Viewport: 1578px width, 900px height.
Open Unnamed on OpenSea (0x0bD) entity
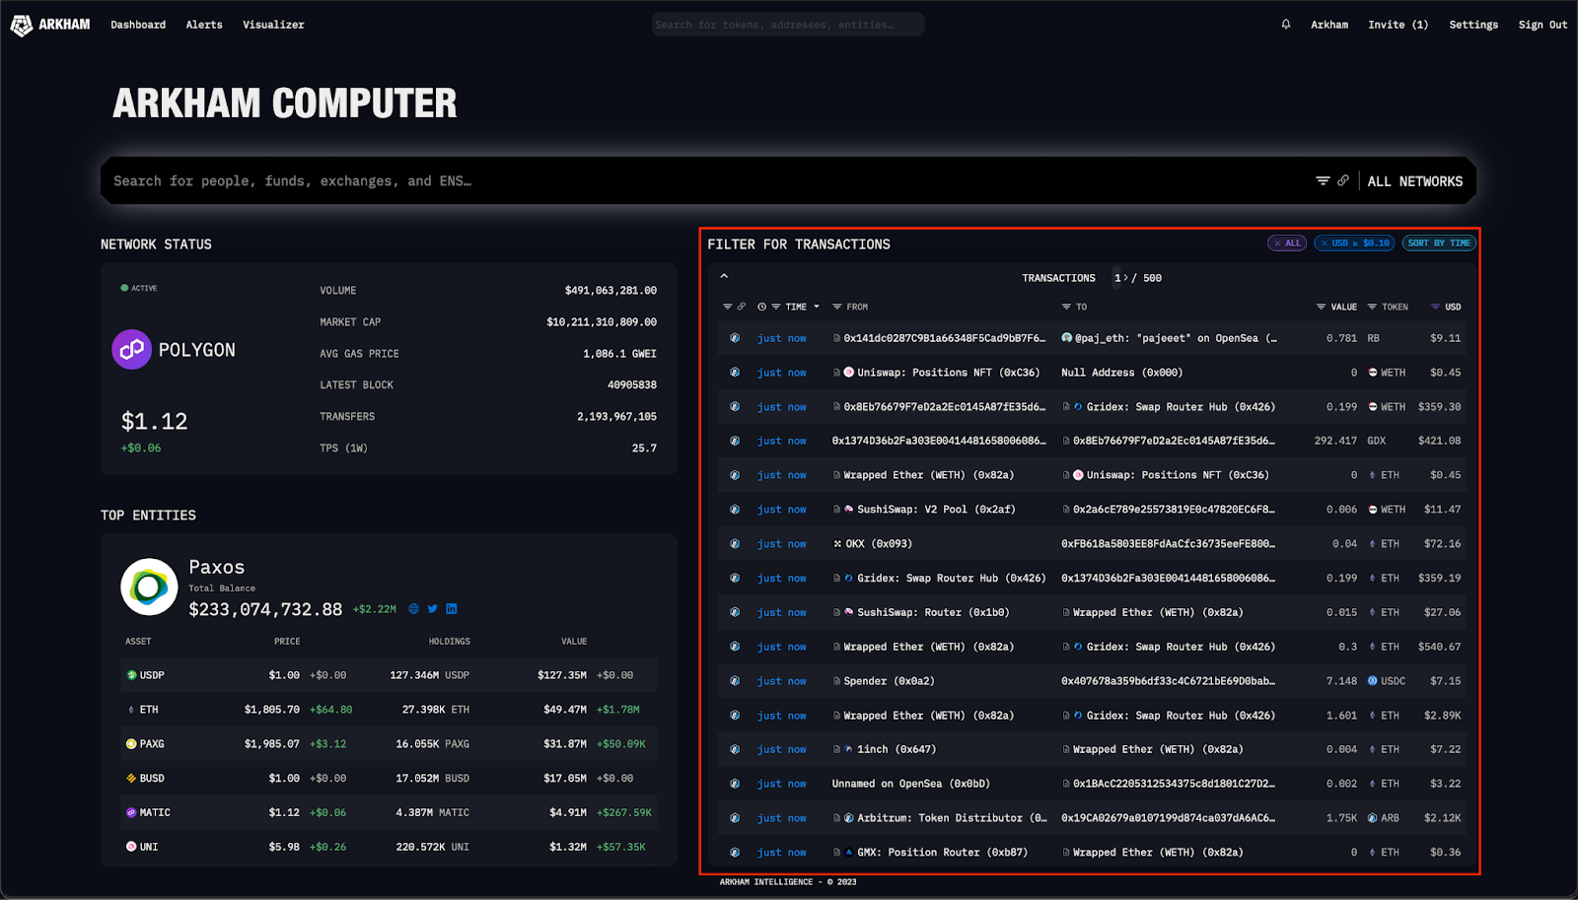coord(911,785)
